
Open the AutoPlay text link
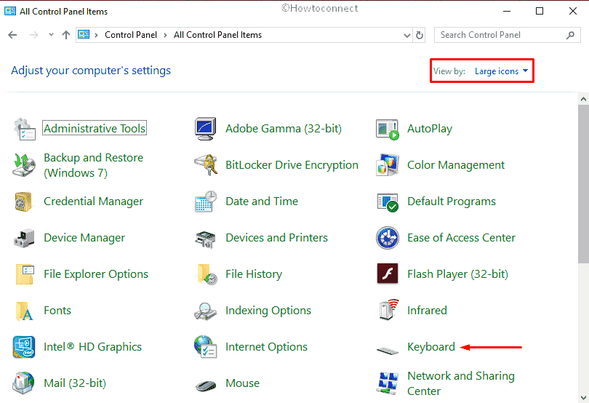pyautogui.click(x=430, y=129)
